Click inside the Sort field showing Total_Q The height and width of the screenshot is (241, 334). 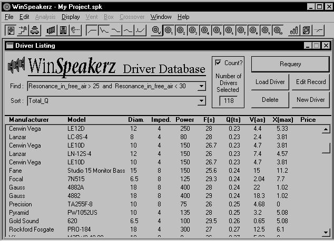point(112,101)
